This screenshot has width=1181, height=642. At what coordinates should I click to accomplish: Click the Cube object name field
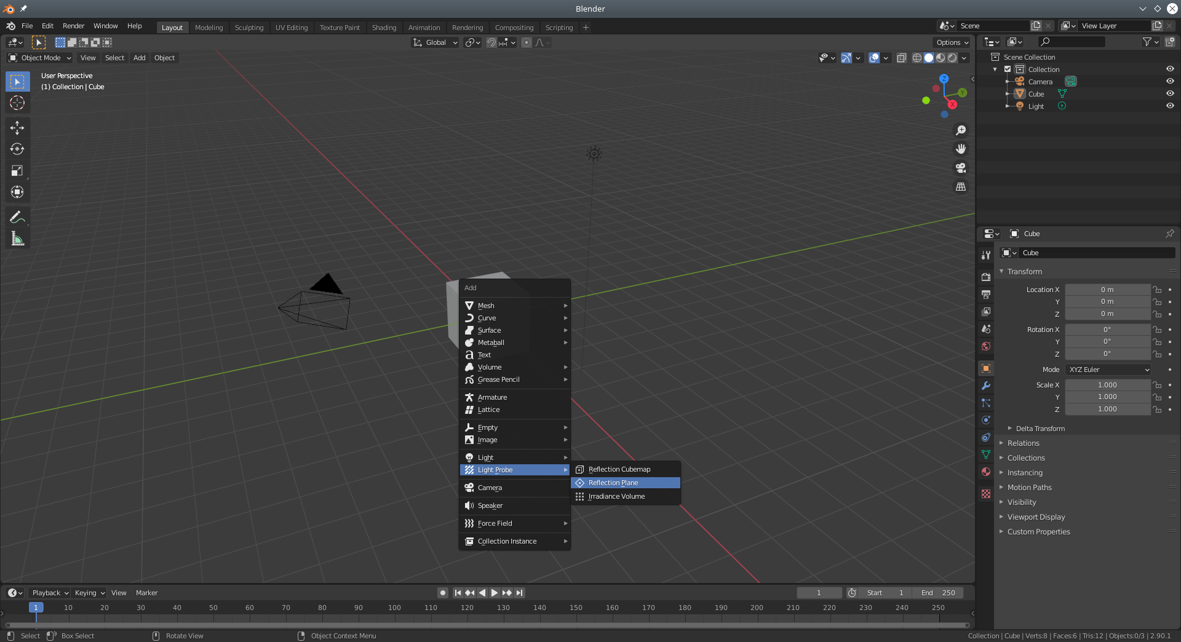(x=1097, y=253)
